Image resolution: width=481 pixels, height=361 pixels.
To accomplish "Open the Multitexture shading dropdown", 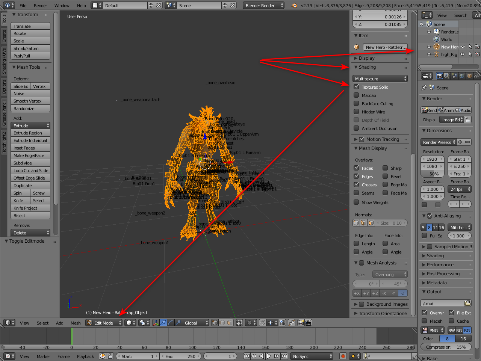I will (x=380, y=79).
